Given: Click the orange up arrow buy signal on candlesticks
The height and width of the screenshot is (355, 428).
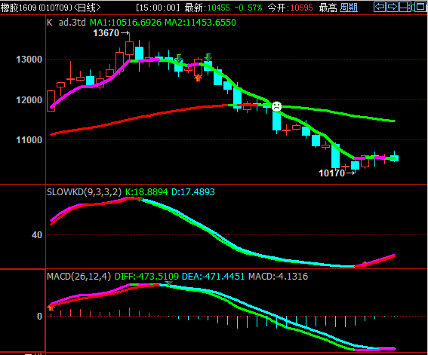Looking at the screenshot, I should click(x=199, y=78).
